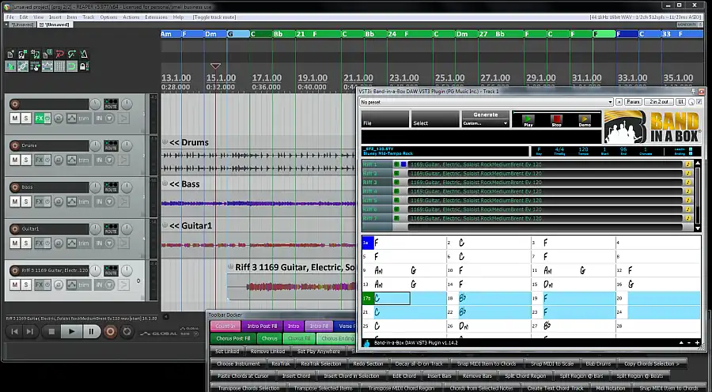Image resolution: width=712 pixels, height=392 pixels.
Task: Go to project start transport button
Action: coord(14,332)
